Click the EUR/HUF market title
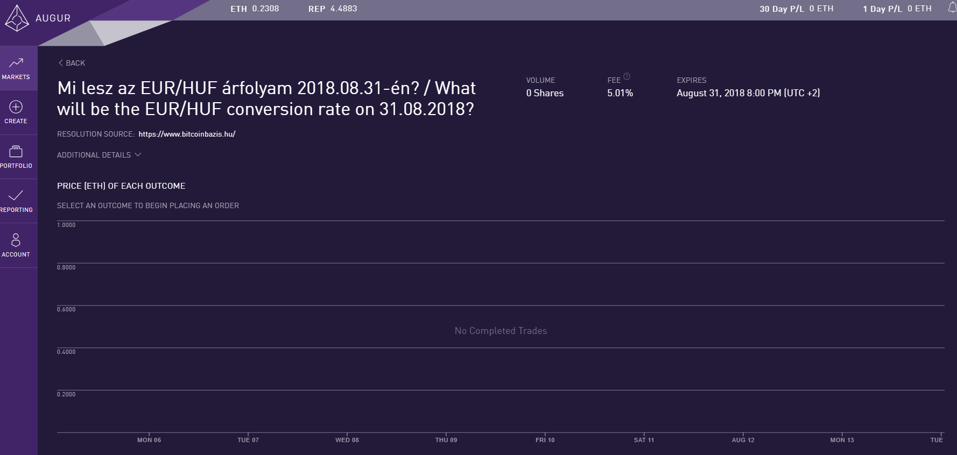Screen dimensions: 957x455 click(266, 98)
